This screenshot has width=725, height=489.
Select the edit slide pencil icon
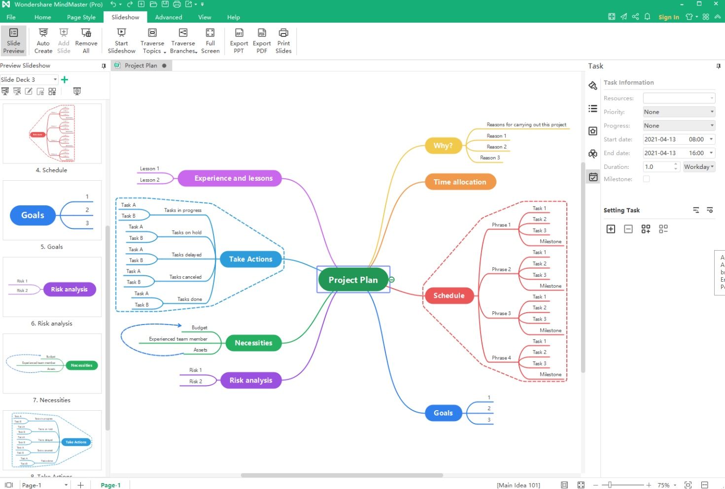point(29,91)
